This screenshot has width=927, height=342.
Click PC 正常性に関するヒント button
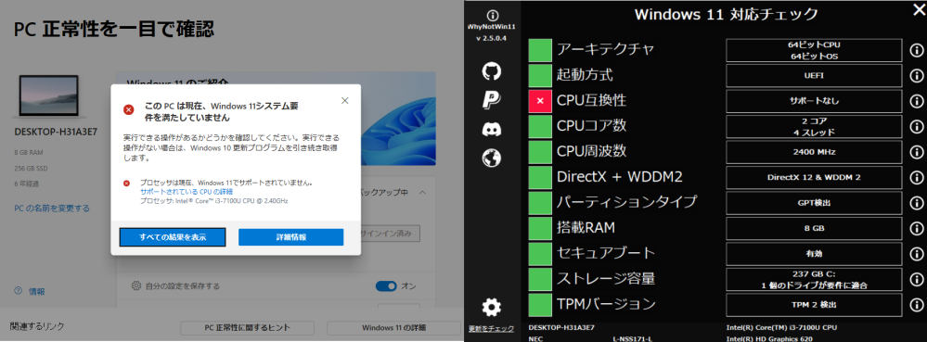click(x=247, y=328)
